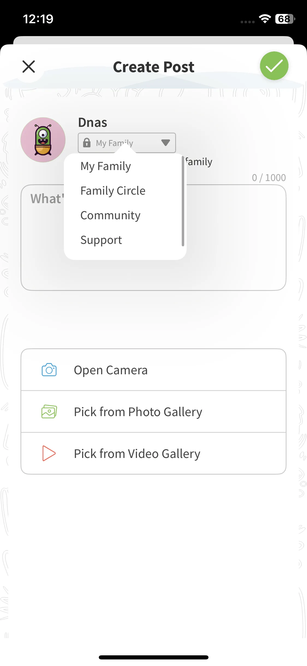Tap the red video play icon
Viewport: 307px width, 666px height.
[x=49, y=453]
